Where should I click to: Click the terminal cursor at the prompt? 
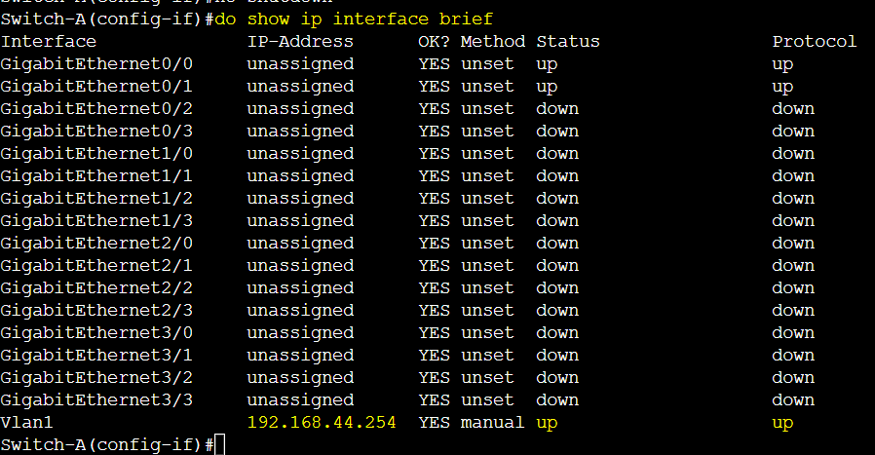click(220, 445)
